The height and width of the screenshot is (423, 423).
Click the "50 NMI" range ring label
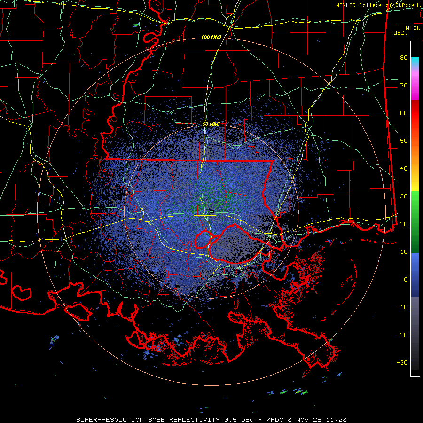tap(211, 124)
